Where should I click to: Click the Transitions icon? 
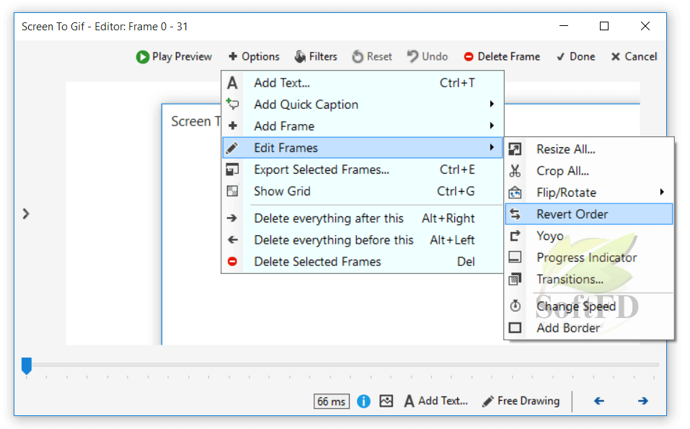click(515, 279)
